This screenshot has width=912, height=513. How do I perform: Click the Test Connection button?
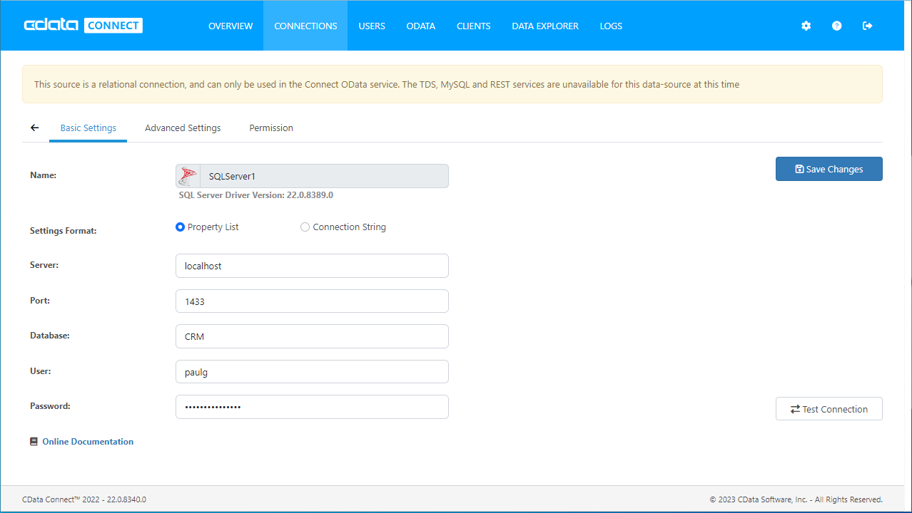click(829, 409)
